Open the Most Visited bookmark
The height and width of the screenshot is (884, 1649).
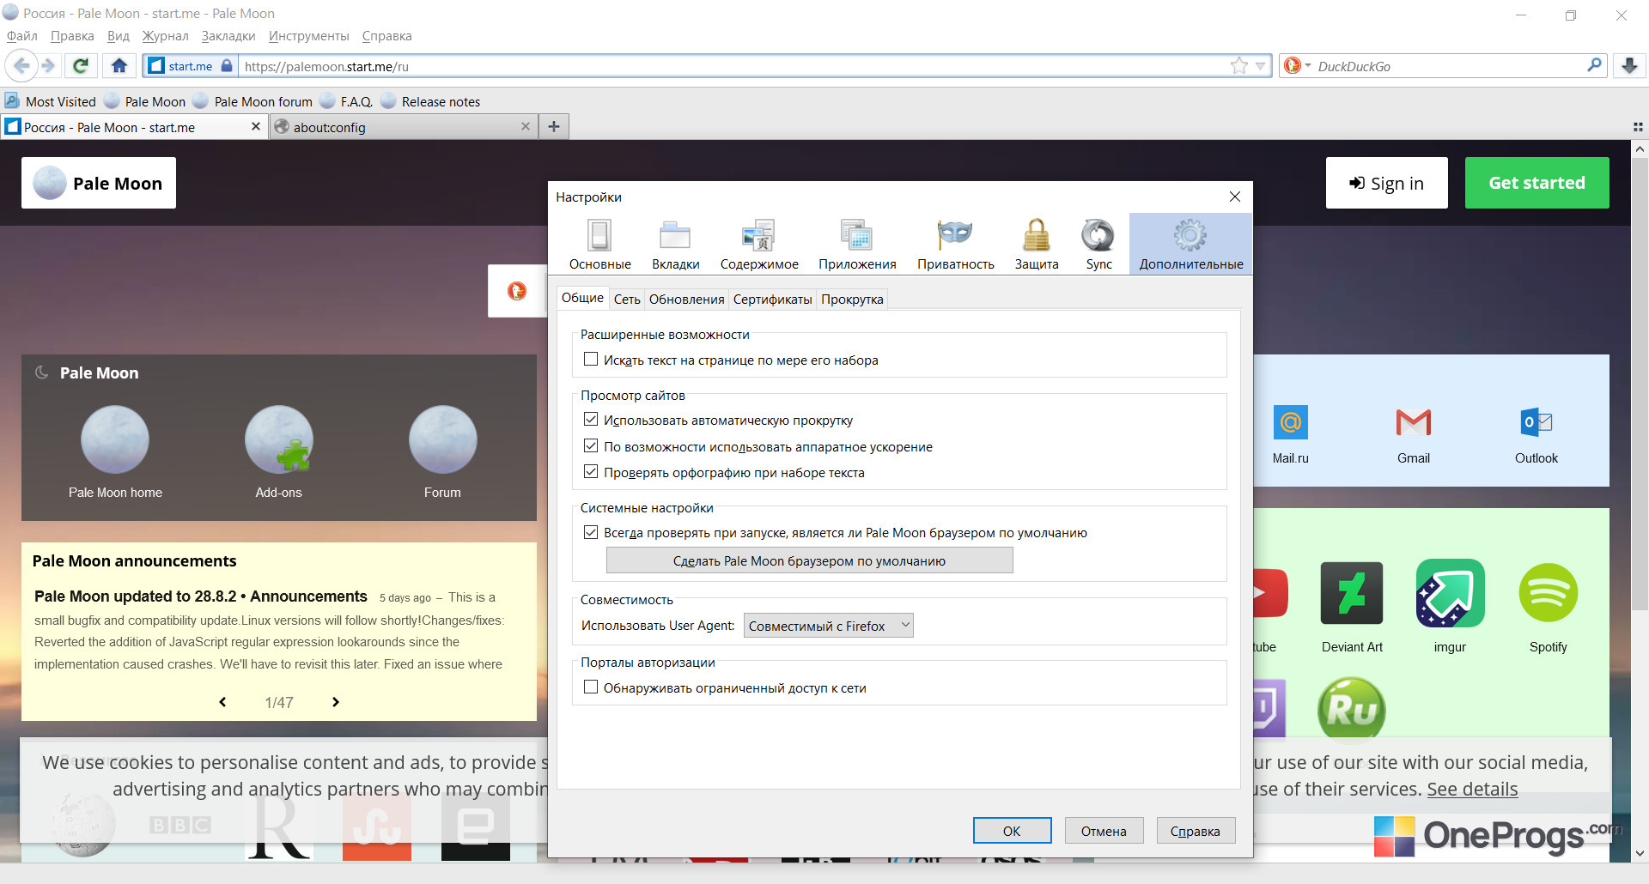click(x=51, y=101)
